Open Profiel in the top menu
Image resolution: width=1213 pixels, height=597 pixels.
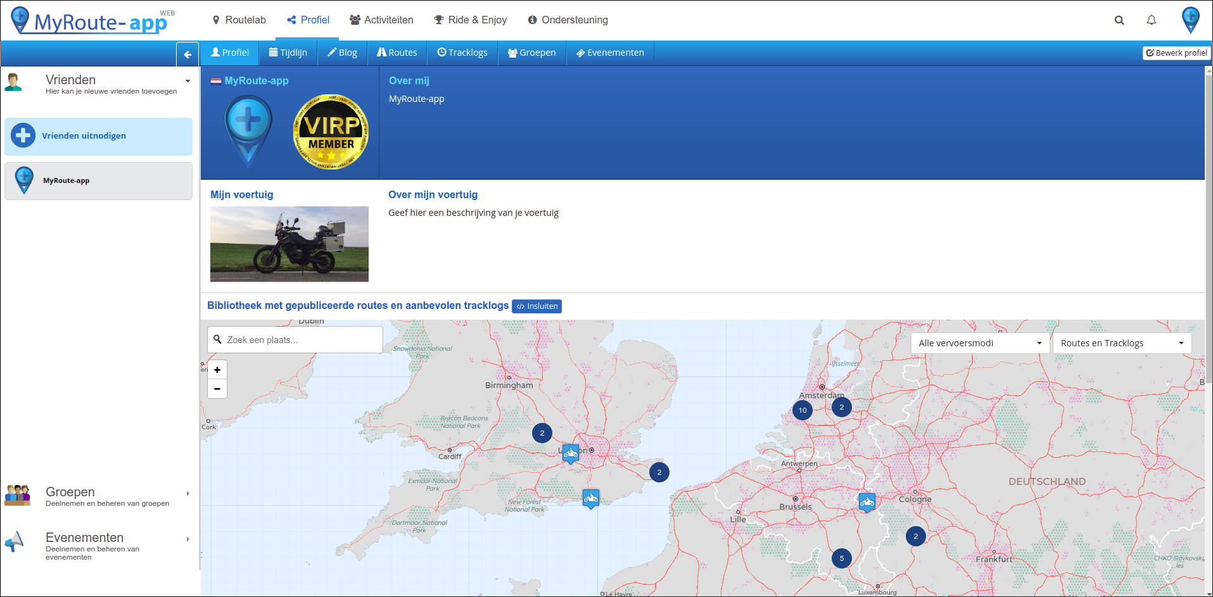(308, 20)
